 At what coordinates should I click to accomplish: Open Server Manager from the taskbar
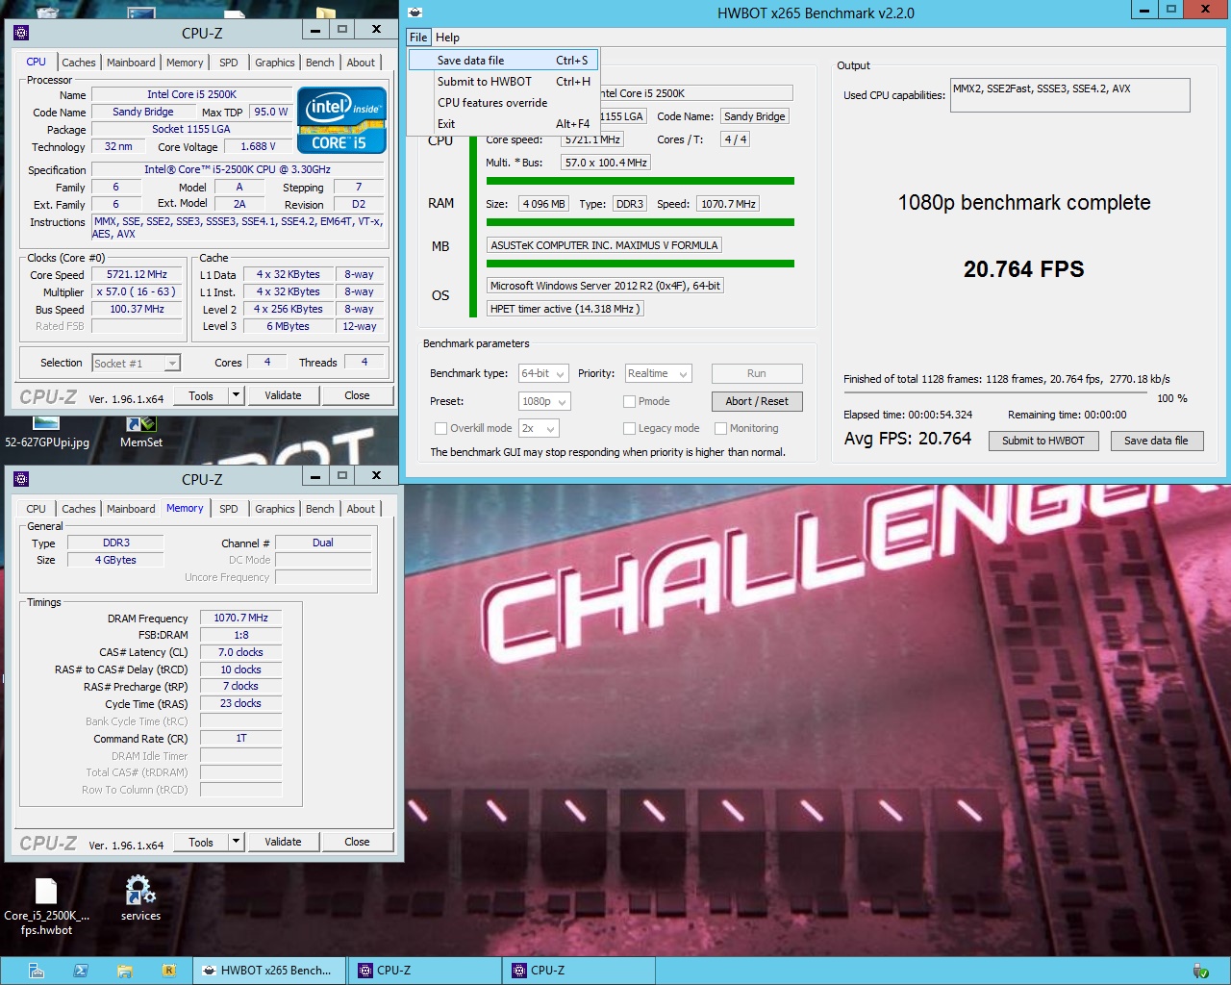(x=37, y=971)
